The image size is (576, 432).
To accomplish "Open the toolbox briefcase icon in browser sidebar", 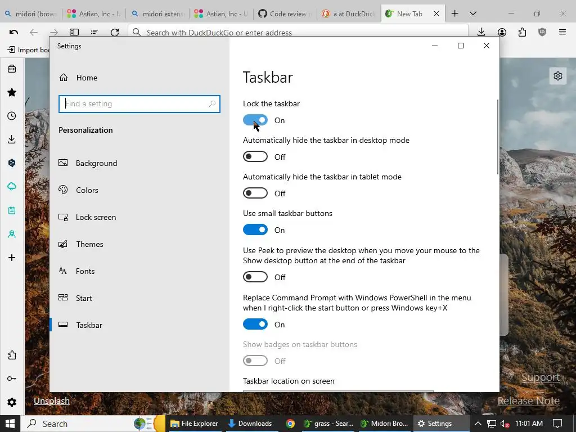I will [12, 69].
